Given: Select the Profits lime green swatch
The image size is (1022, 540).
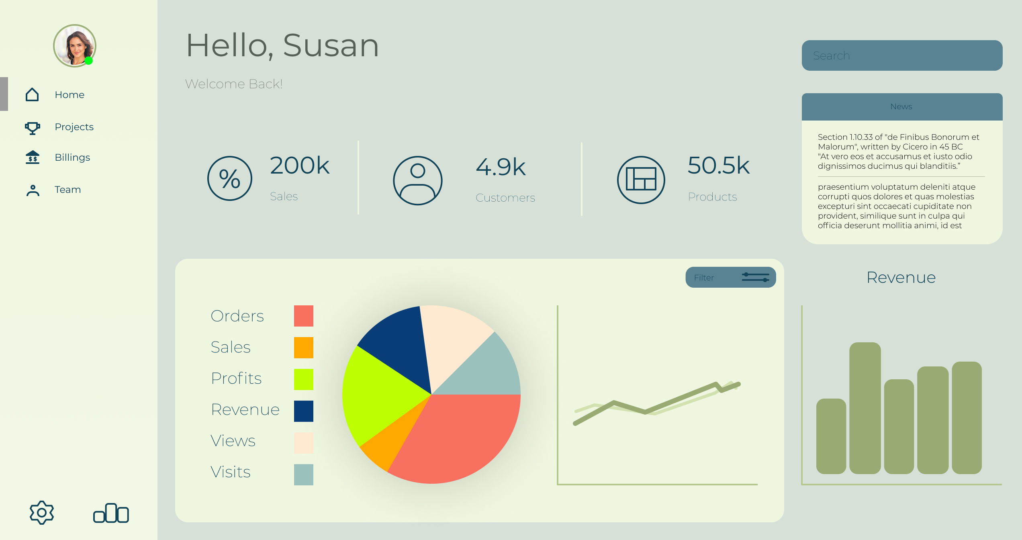Looking at the screenshot, I should (303, 379).
